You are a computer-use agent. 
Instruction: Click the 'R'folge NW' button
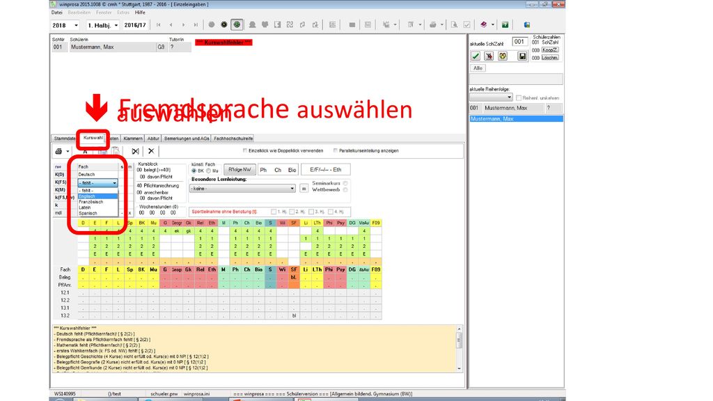click(240, 170)
